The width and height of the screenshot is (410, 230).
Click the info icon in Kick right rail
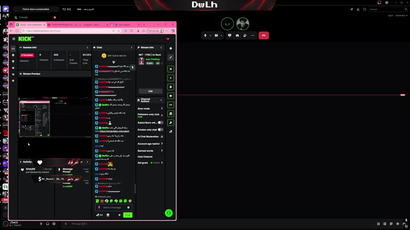(171, 49)
